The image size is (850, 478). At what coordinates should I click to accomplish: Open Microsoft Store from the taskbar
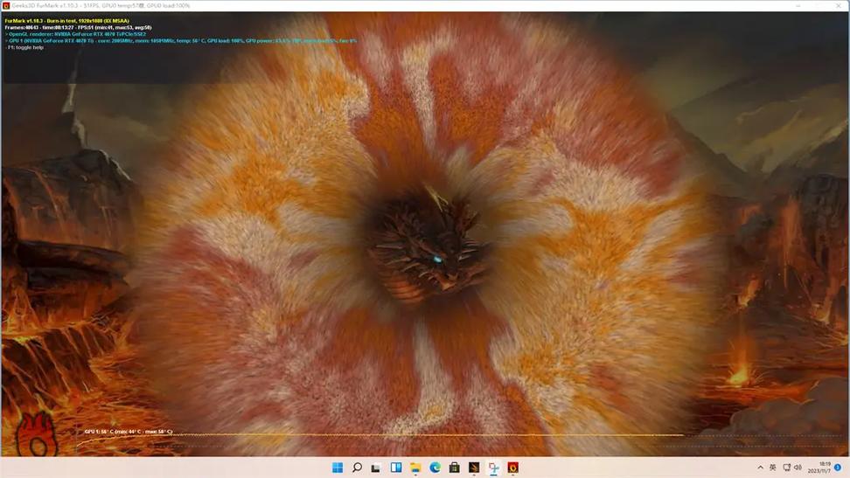click(x=454, y=468)
